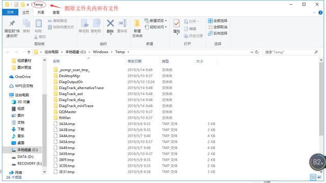
Task: Select the 3BFF.tmp file
Action: (x=64, y=160)
